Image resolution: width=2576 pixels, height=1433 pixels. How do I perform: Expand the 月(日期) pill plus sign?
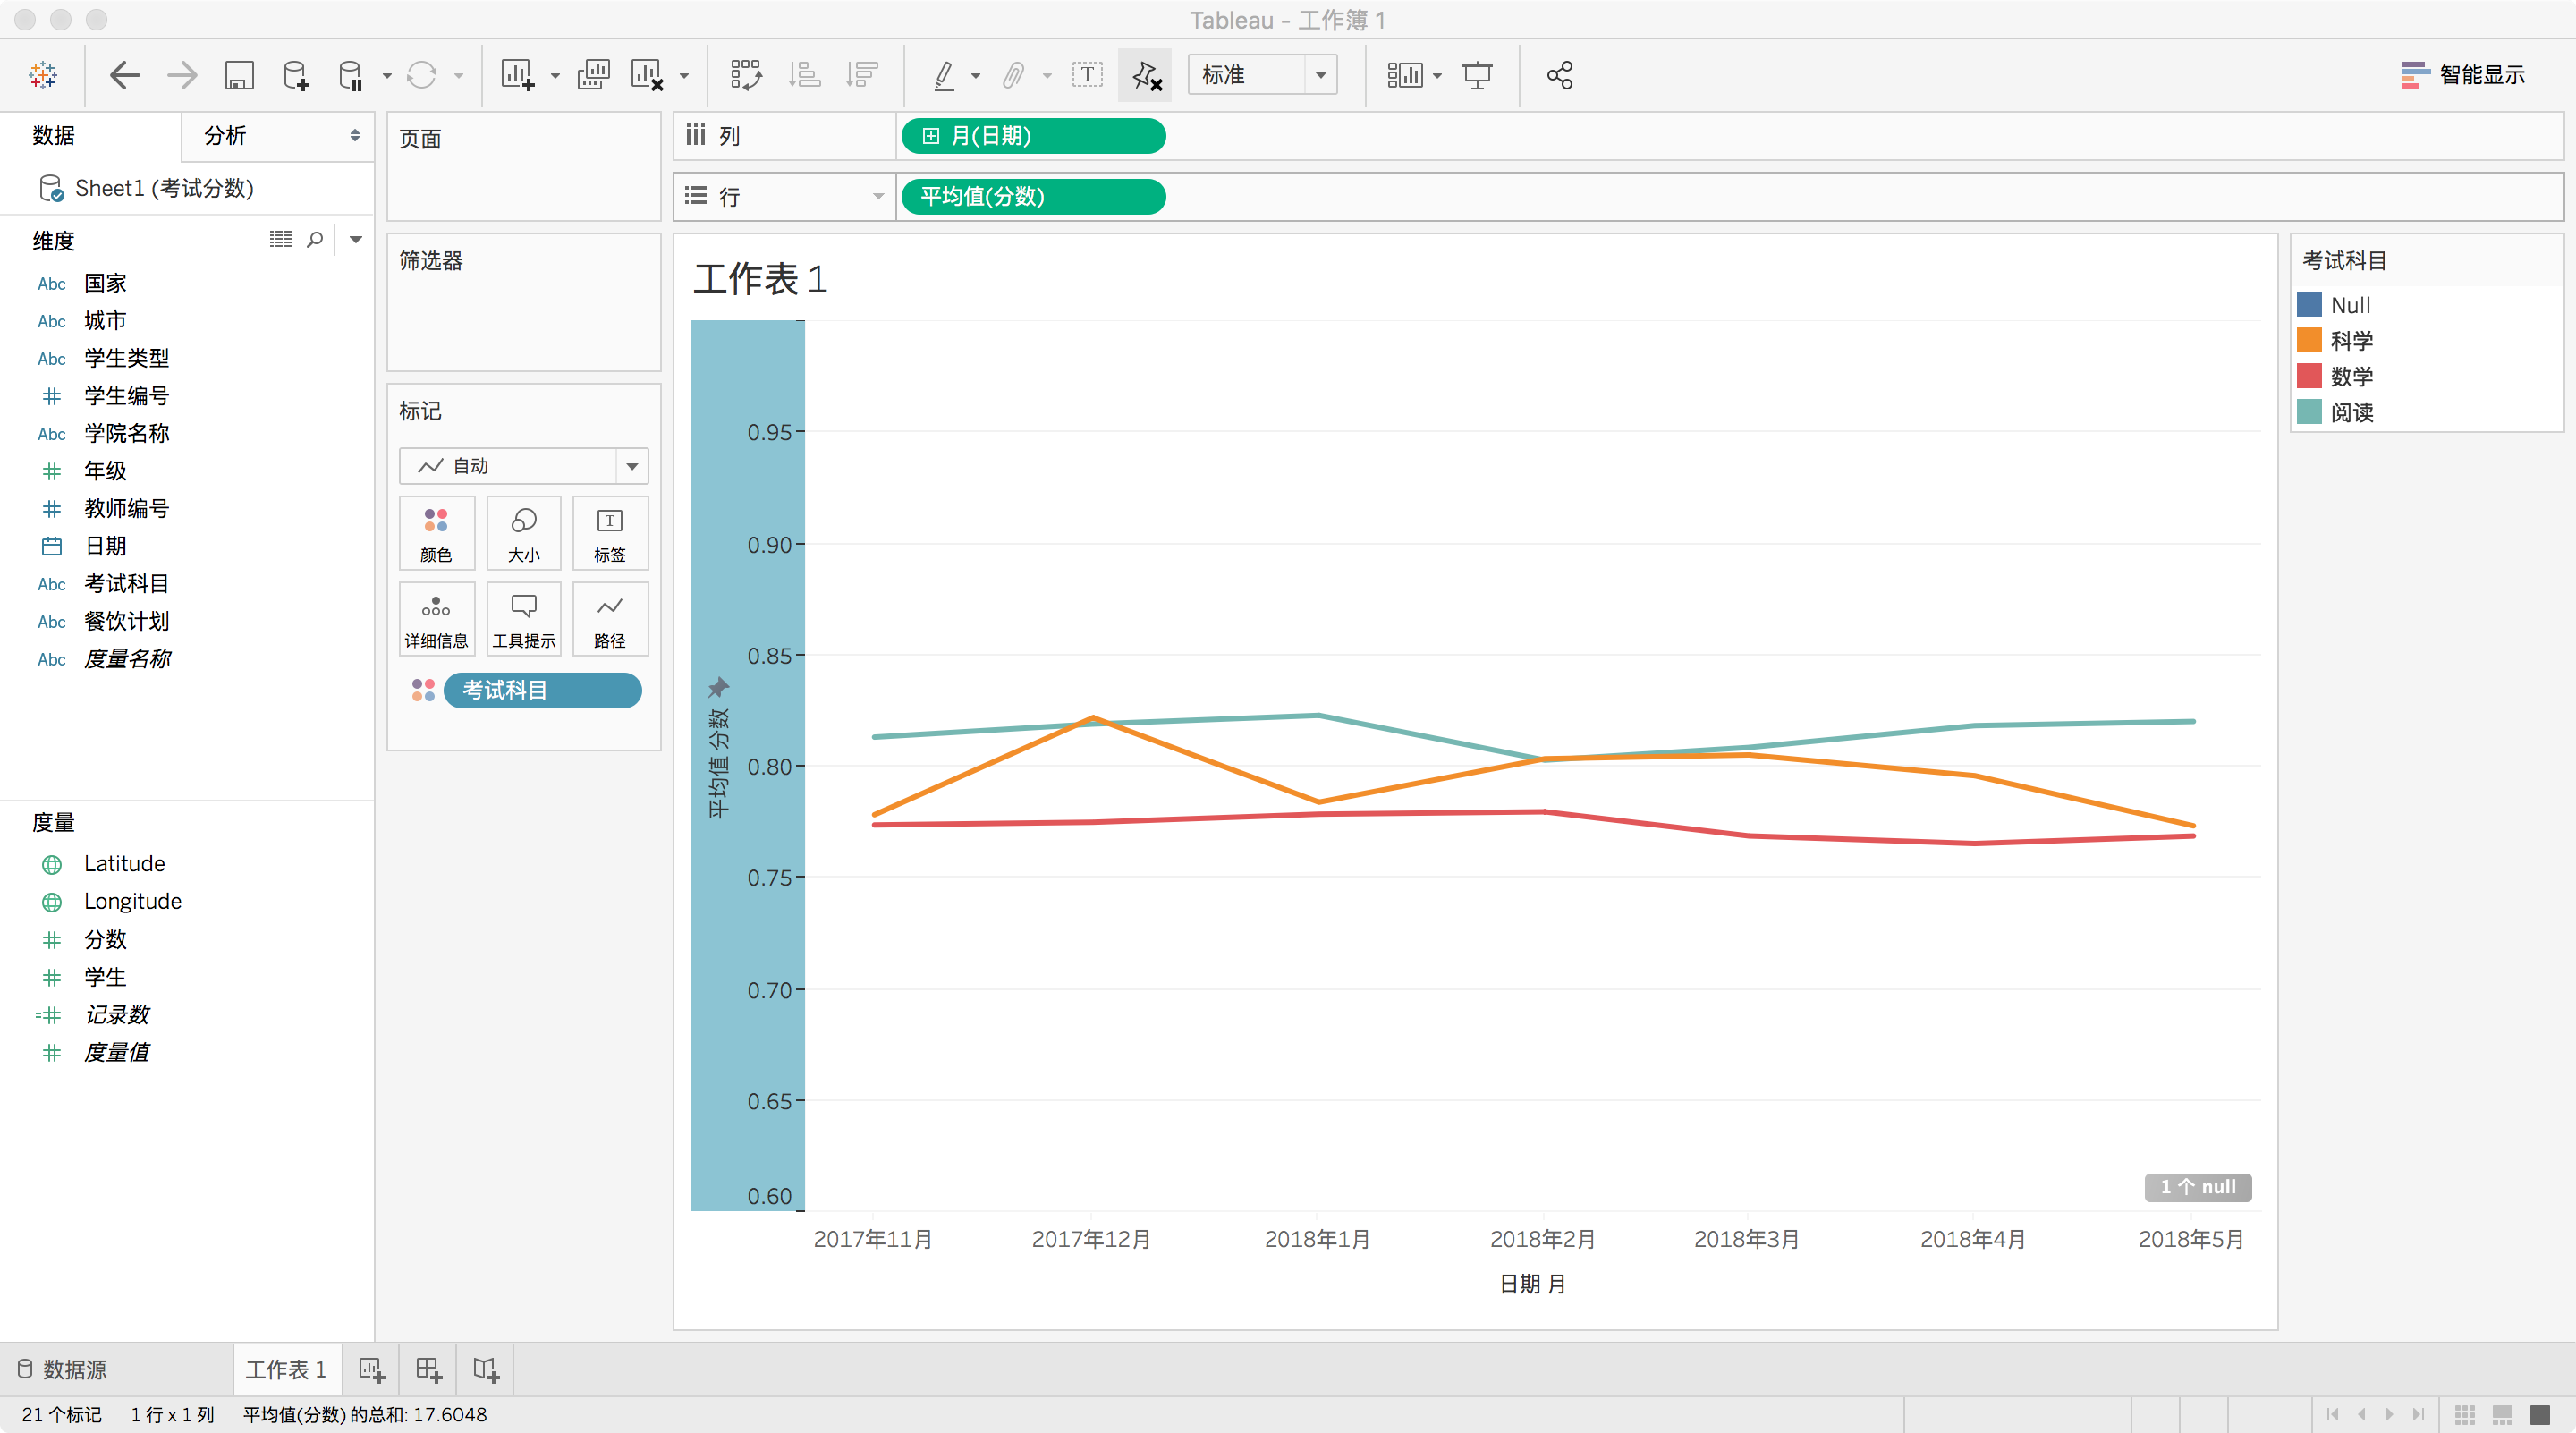[x=930, y=136]
